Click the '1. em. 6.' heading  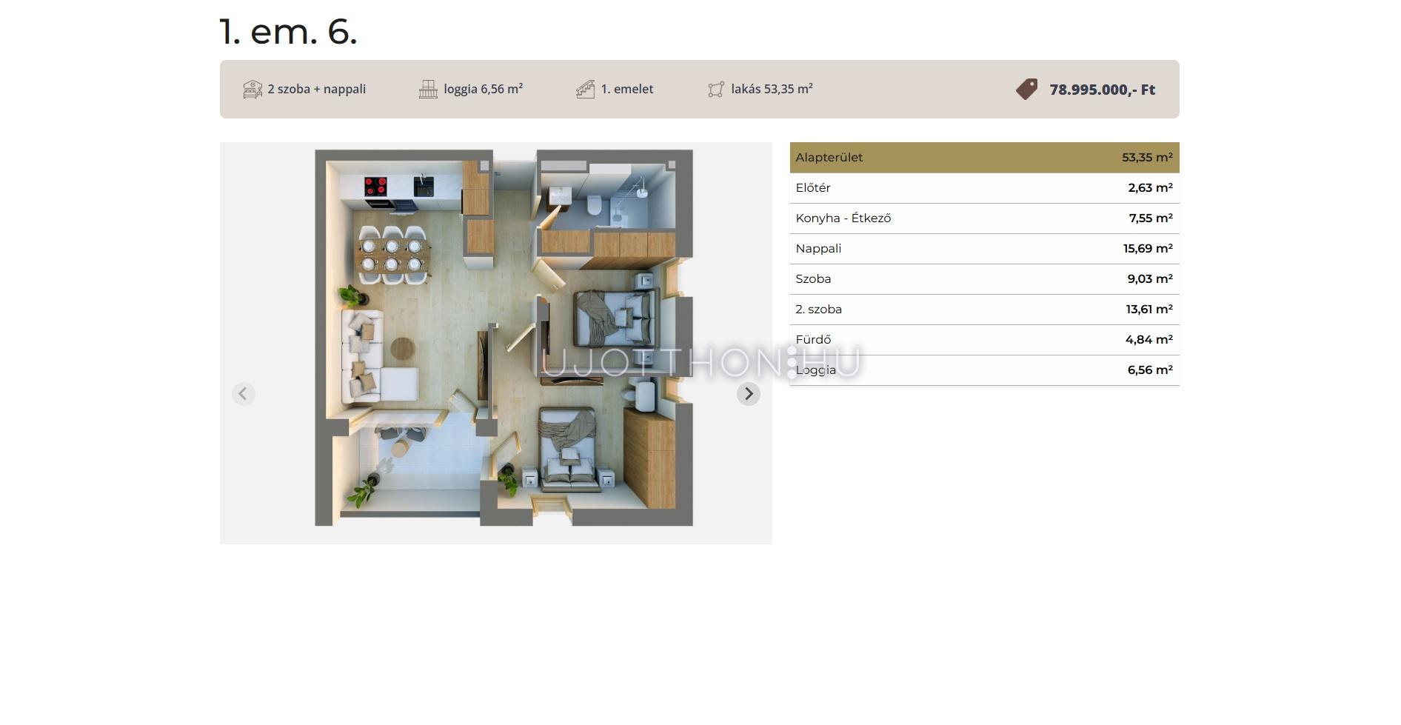coord(288,32)
